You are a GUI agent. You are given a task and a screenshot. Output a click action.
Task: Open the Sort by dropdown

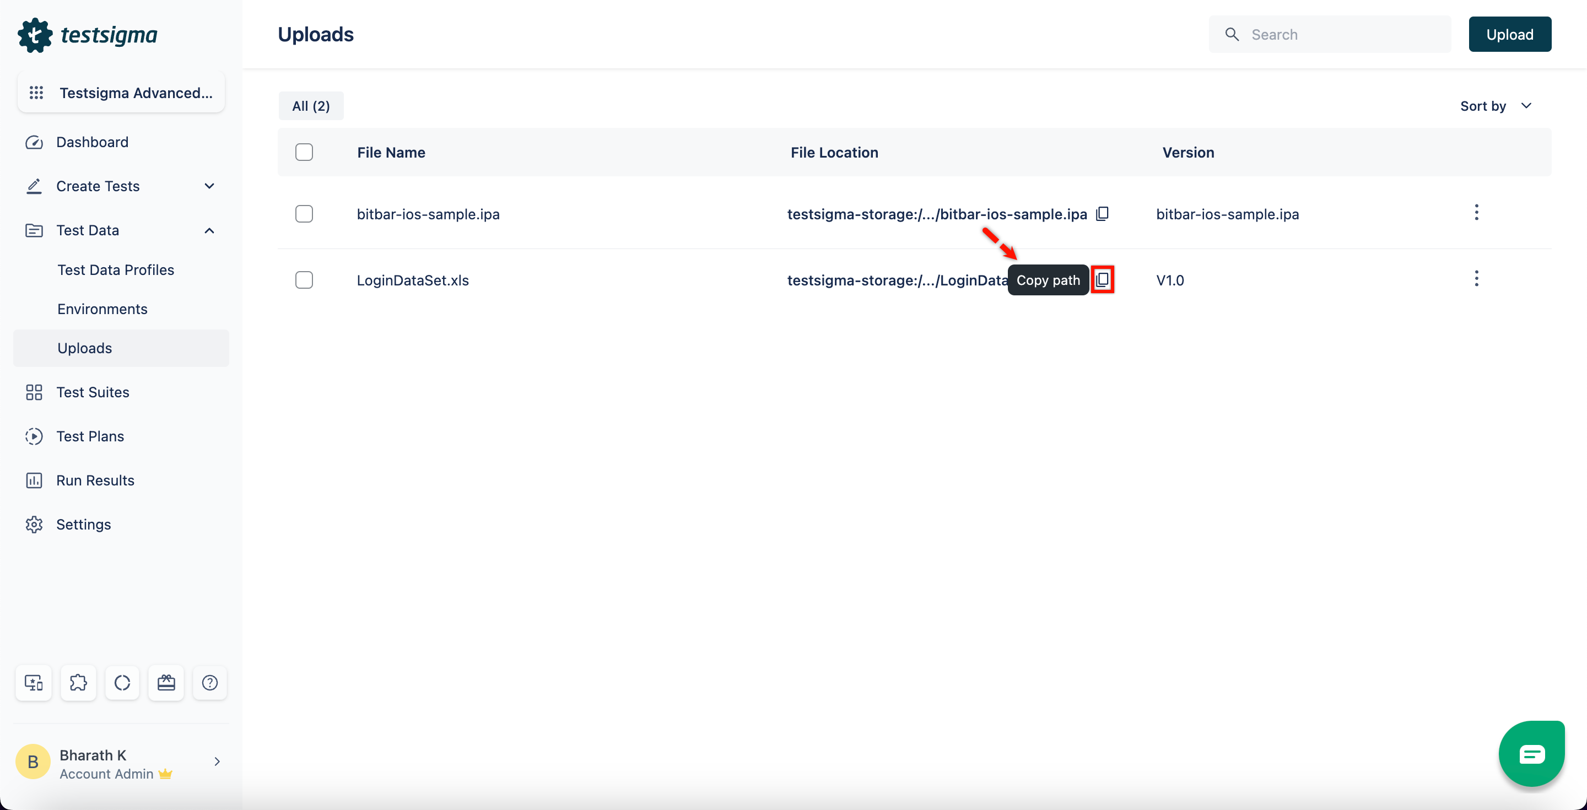pyautogui.click(x=1496, y=105)
